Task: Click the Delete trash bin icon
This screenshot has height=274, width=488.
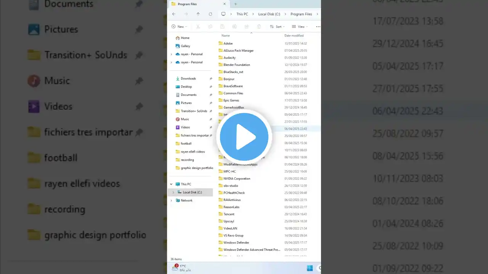Action: (x=259, y=27)
